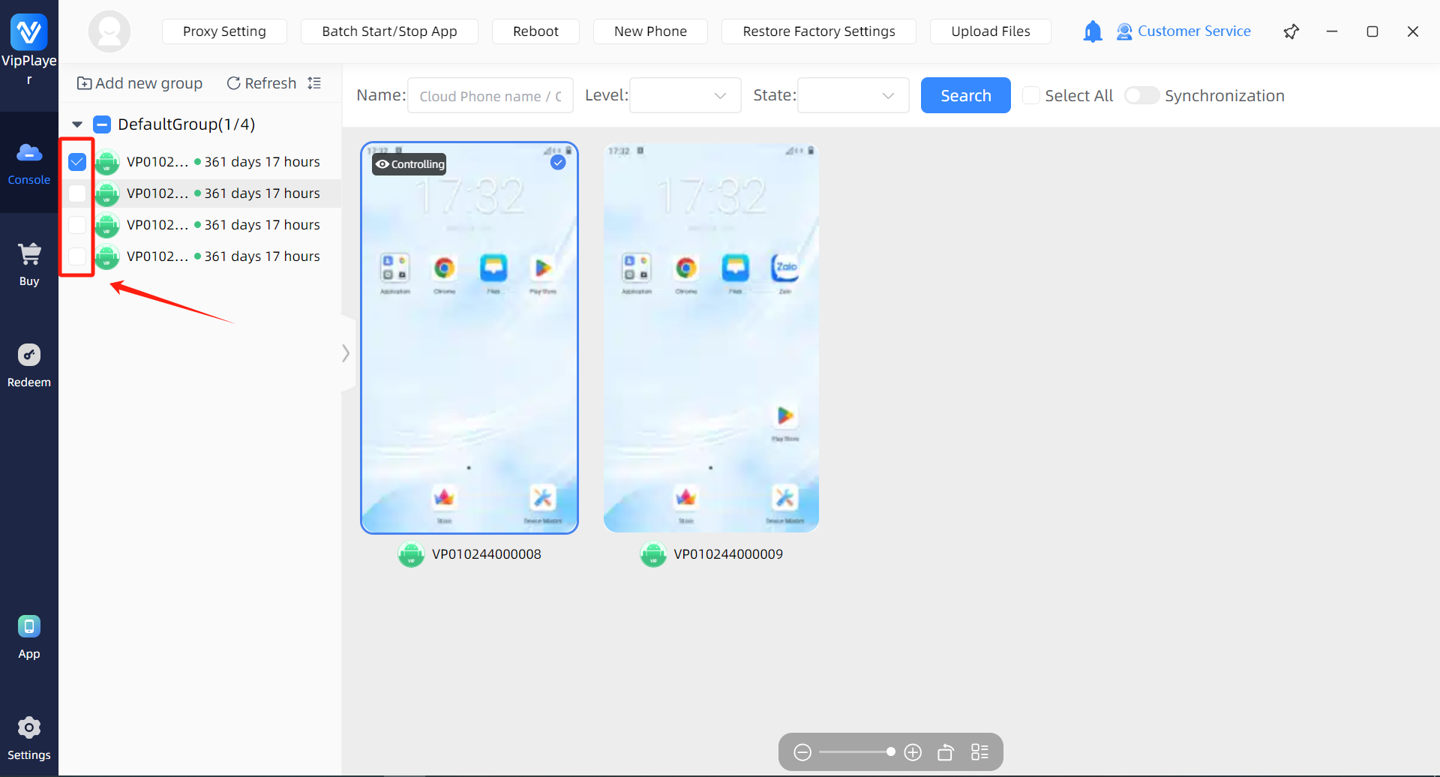The width and height of the screenshot is (1440, 777).
Task: Click the Proxy Setting menu button
Action: tap(224, 31)
